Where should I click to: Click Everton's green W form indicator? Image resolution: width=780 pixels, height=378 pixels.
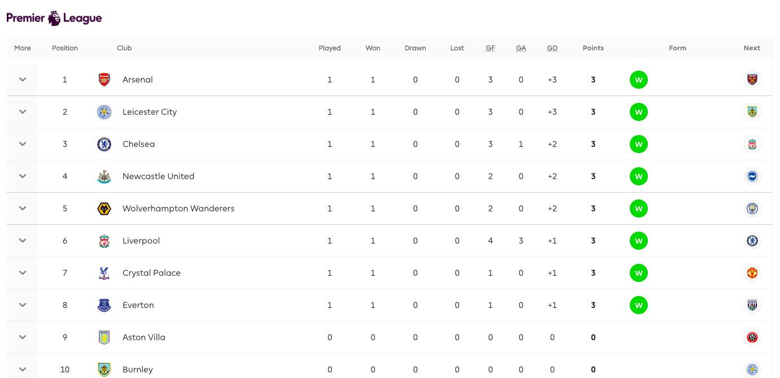(639, 305)
